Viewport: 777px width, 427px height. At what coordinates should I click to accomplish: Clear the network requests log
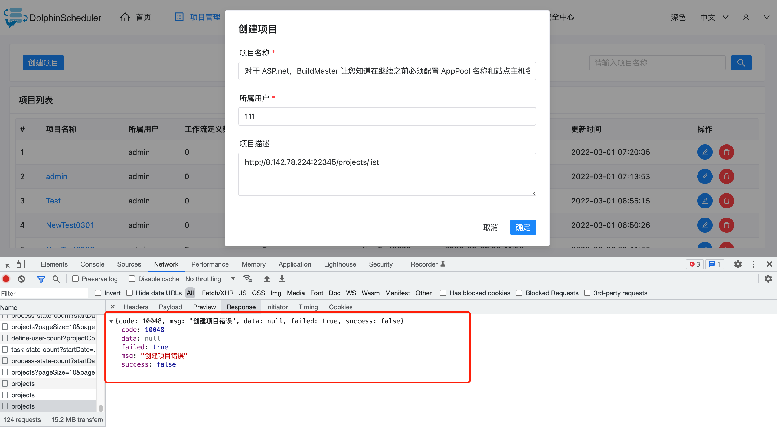click(21, 279)
